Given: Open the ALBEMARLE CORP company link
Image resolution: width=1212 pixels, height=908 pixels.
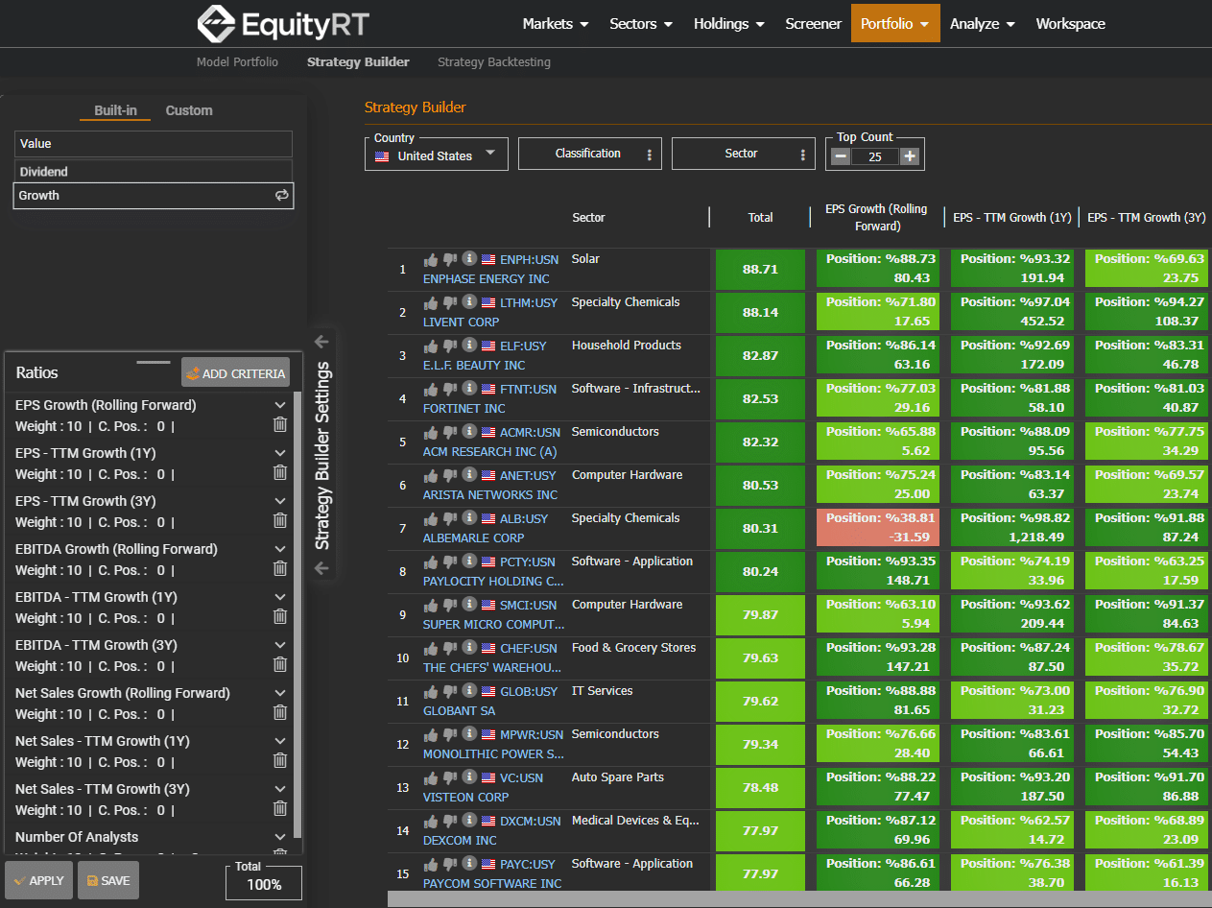Looking at the screenshot, I should tap(474, 538).
